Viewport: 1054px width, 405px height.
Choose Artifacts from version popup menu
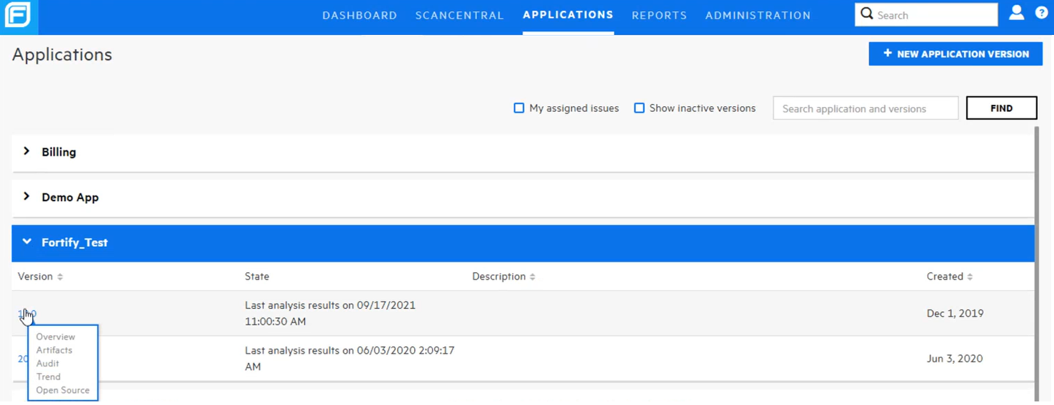pos(54,350)
